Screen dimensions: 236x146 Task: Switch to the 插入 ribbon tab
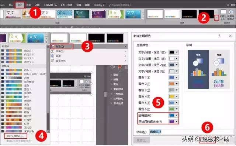[x=11, y=5]
